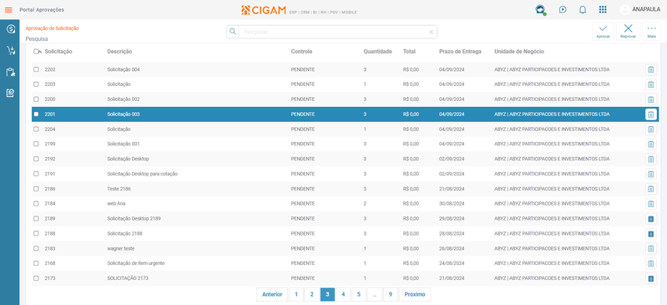Viewport: 667px width, 305px height.
Task: Open details icon for request 2203
Action: click(650, 84)
